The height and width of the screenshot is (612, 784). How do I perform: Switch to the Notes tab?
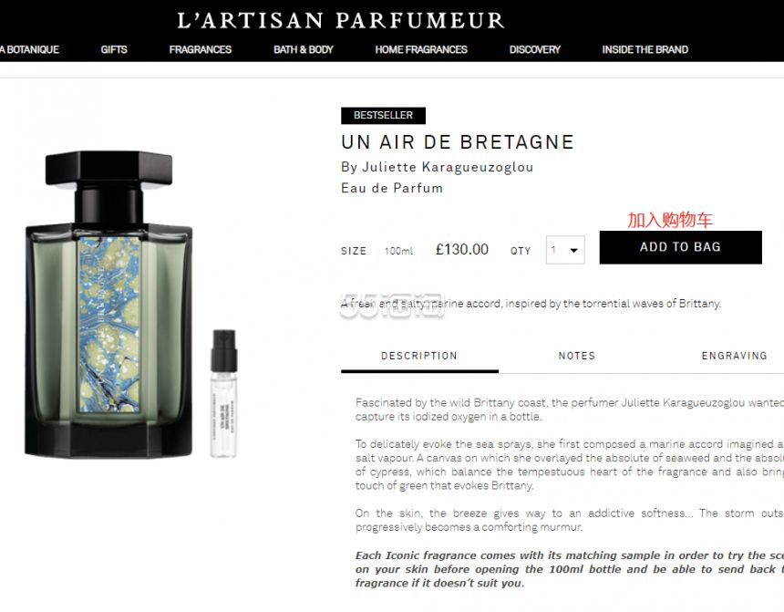(x=577, y=356)
